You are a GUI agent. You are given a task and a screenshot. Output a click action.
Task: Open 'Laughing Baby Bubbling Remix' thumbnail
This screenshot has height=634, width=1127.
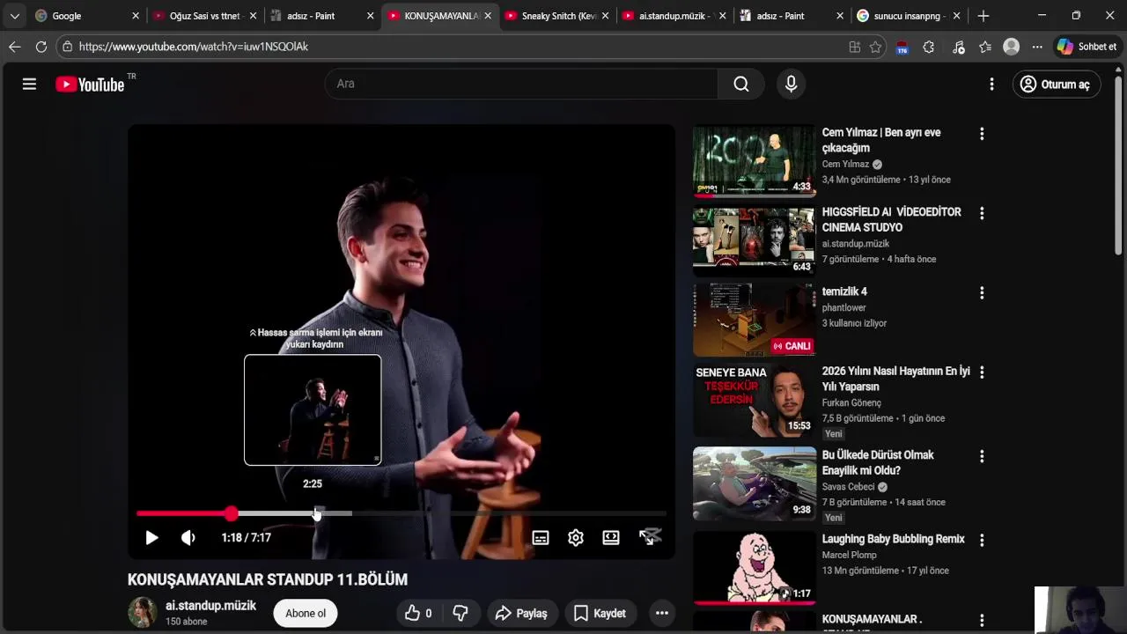(754, 568)
